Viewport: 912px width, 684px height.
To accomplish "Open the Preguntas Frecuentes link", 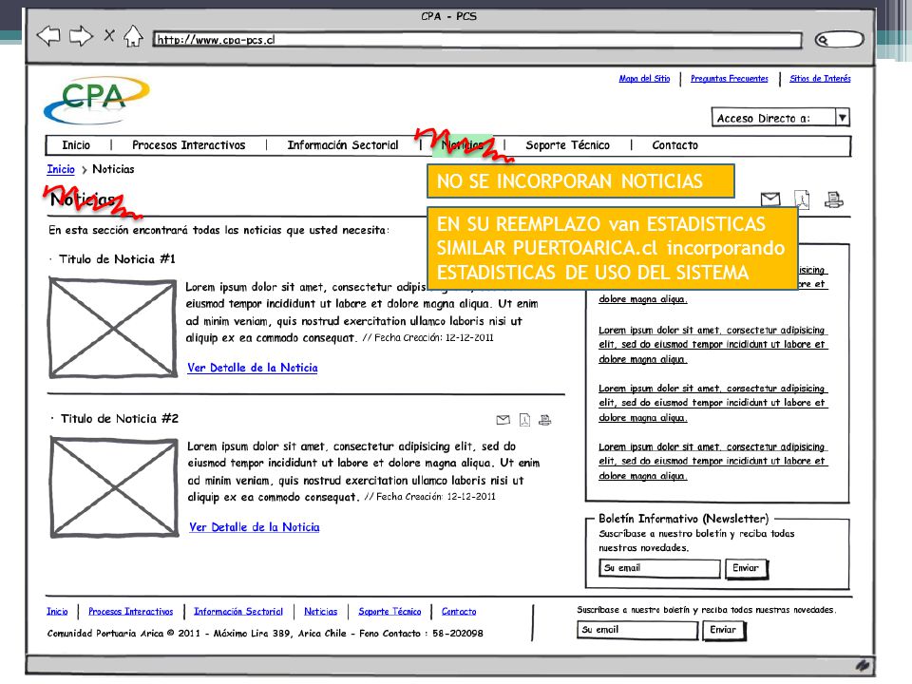I will 730,79.
